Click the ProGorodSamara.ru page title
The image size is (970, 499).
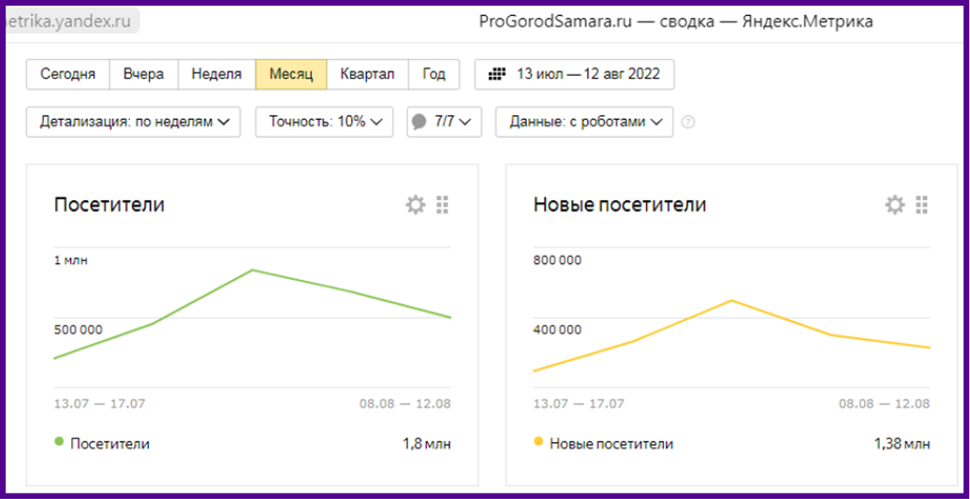(676, 22)
